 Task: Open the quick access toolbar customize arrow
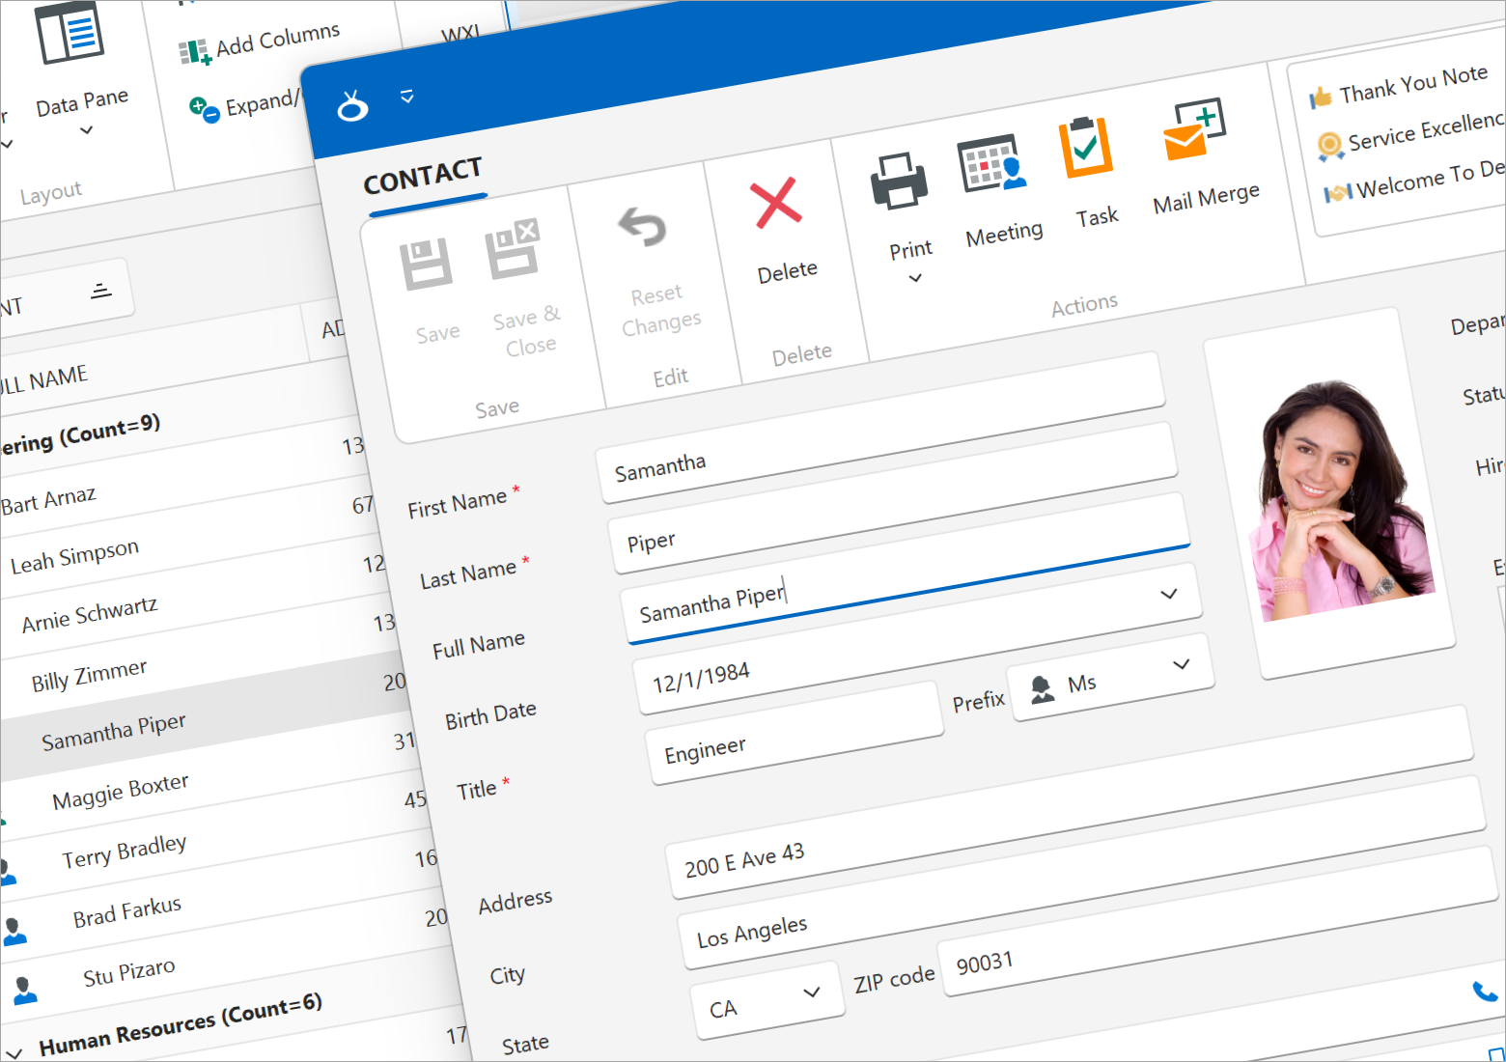pos(407,96)
